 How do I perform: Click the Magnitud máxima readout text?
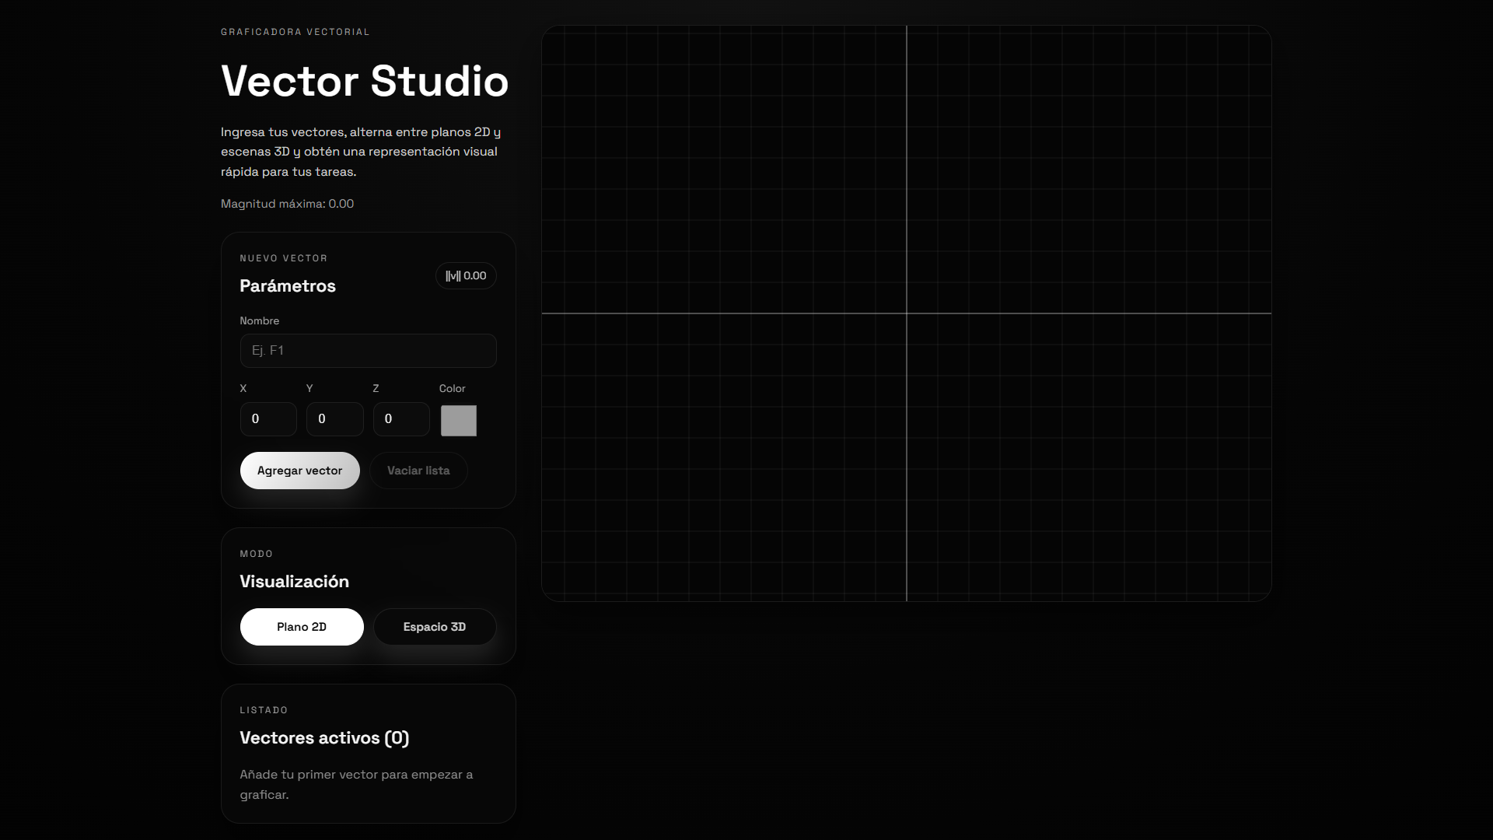(287, 204)
